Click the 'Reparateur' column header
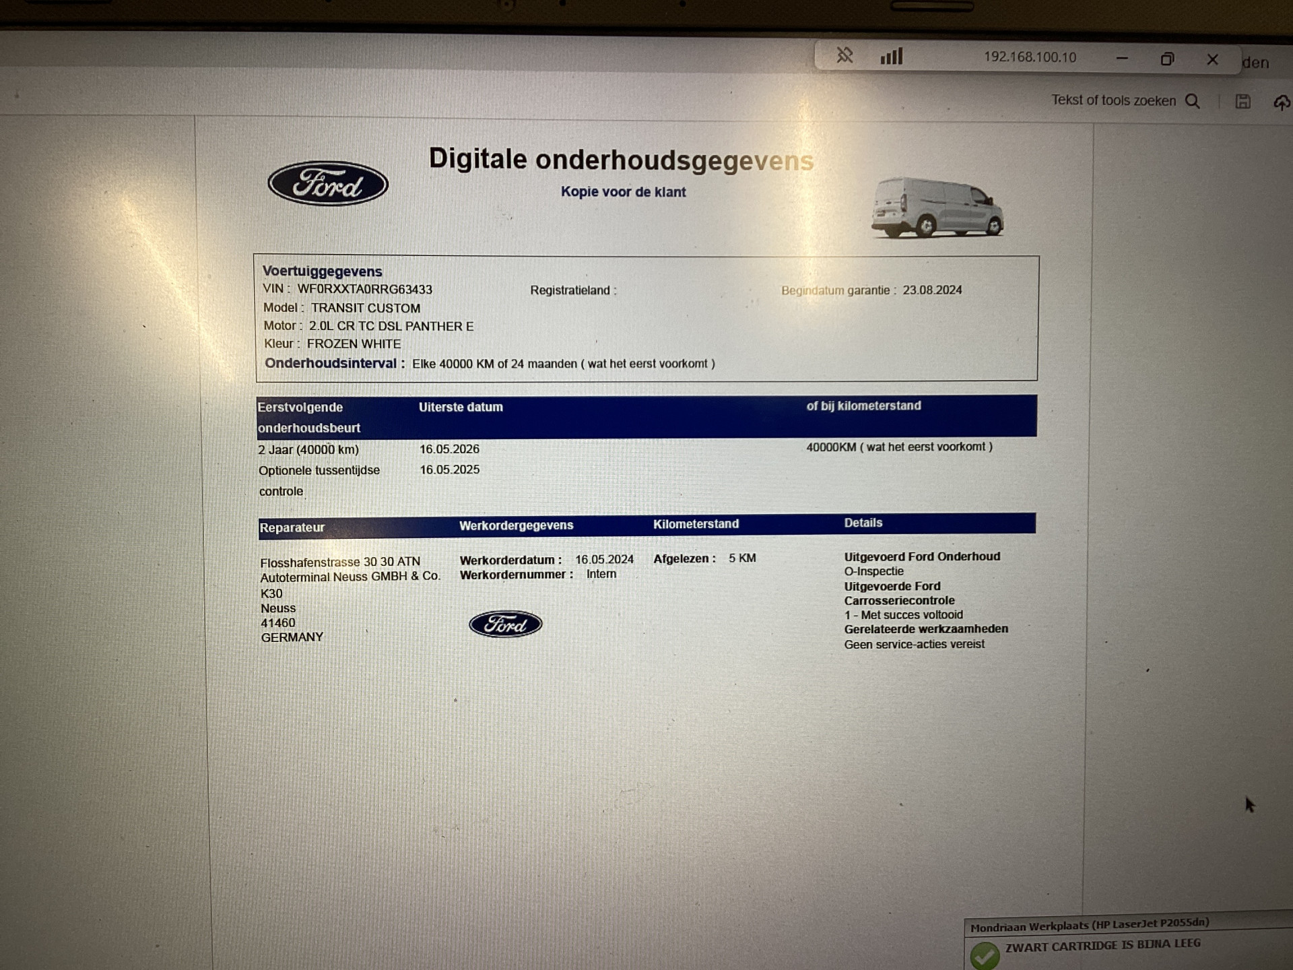Screen dimensions: 1293x970 point(292,527)
